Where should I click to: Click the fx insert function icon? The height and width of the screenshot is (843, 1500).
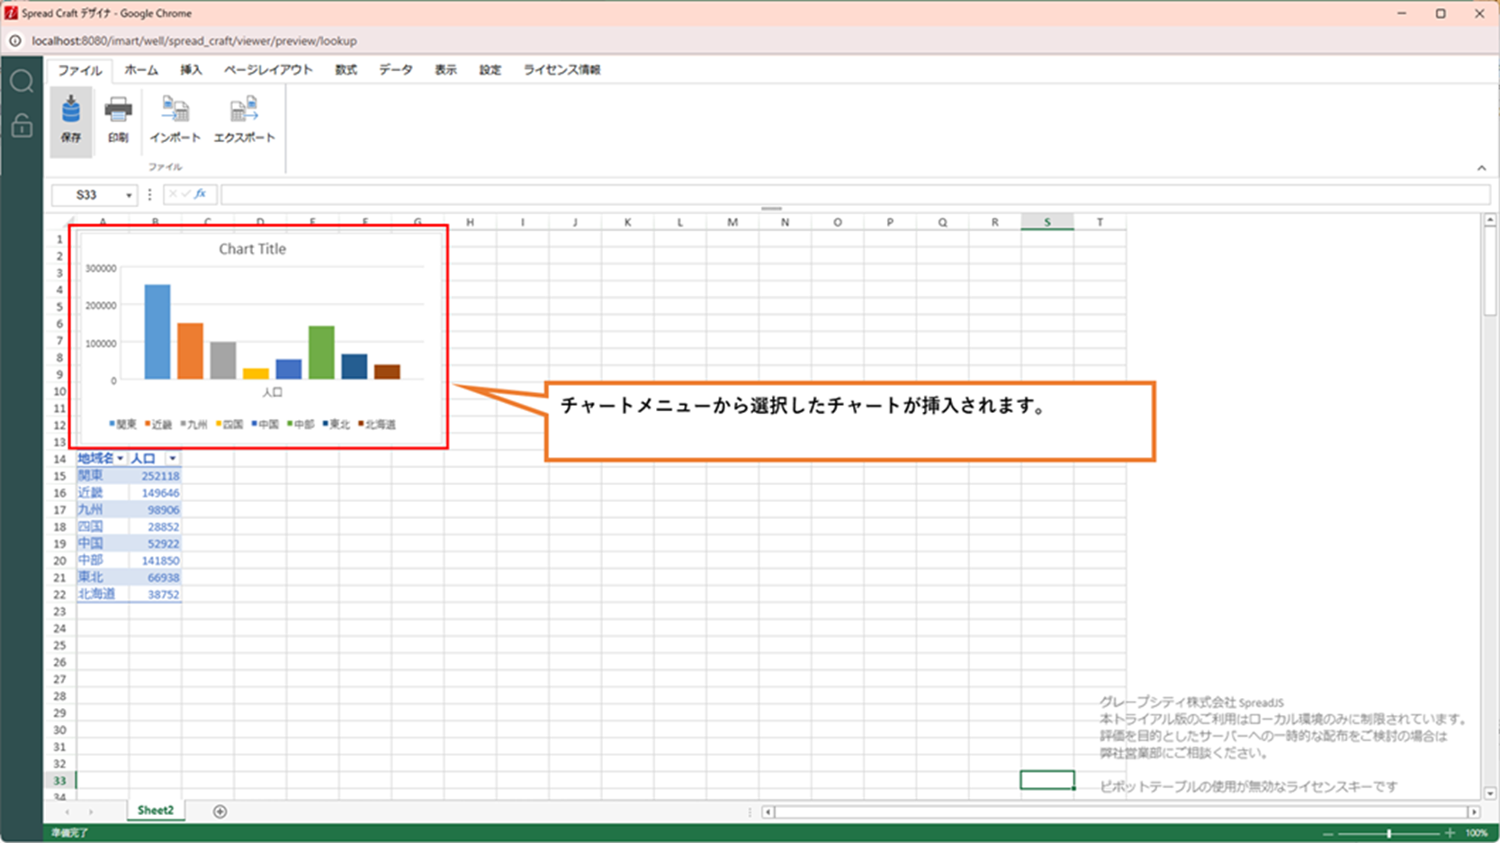pos(201,194)
